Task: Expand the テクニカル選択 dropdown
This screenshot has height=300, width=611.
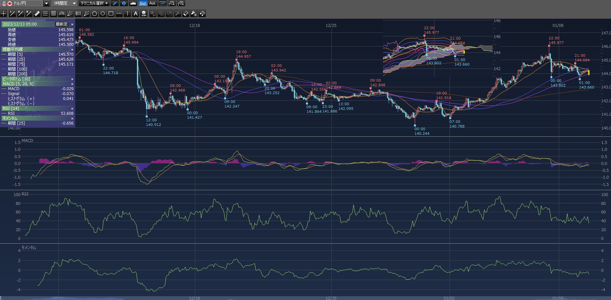Action: coord(94,3)
